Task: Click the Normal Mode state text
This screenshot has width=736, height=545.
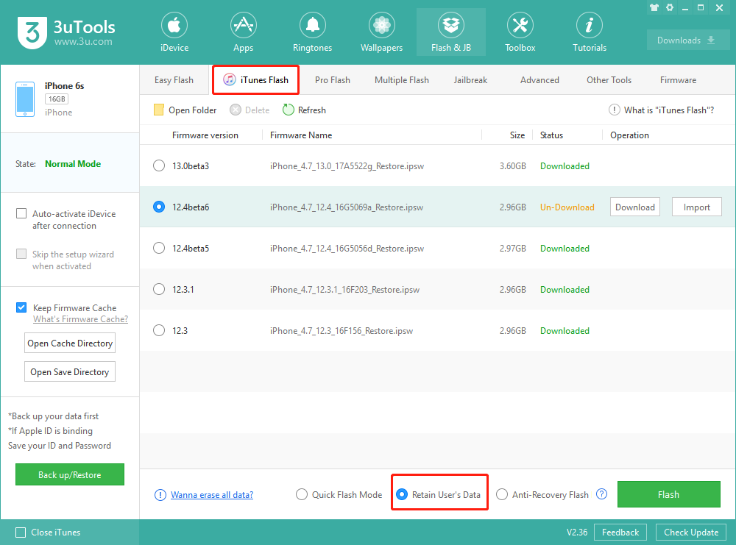Action: point(73,164)
